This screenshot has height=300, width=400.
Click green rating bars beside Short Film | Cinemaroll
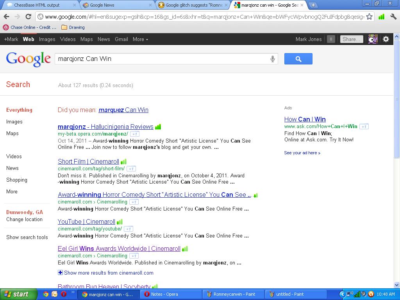123,162
